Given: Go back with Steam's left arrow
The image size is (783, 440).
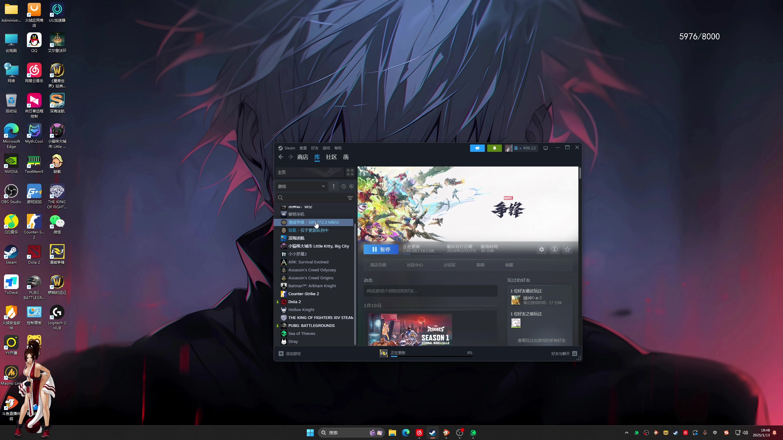Looking at the screenshot, I should point(281,157).
